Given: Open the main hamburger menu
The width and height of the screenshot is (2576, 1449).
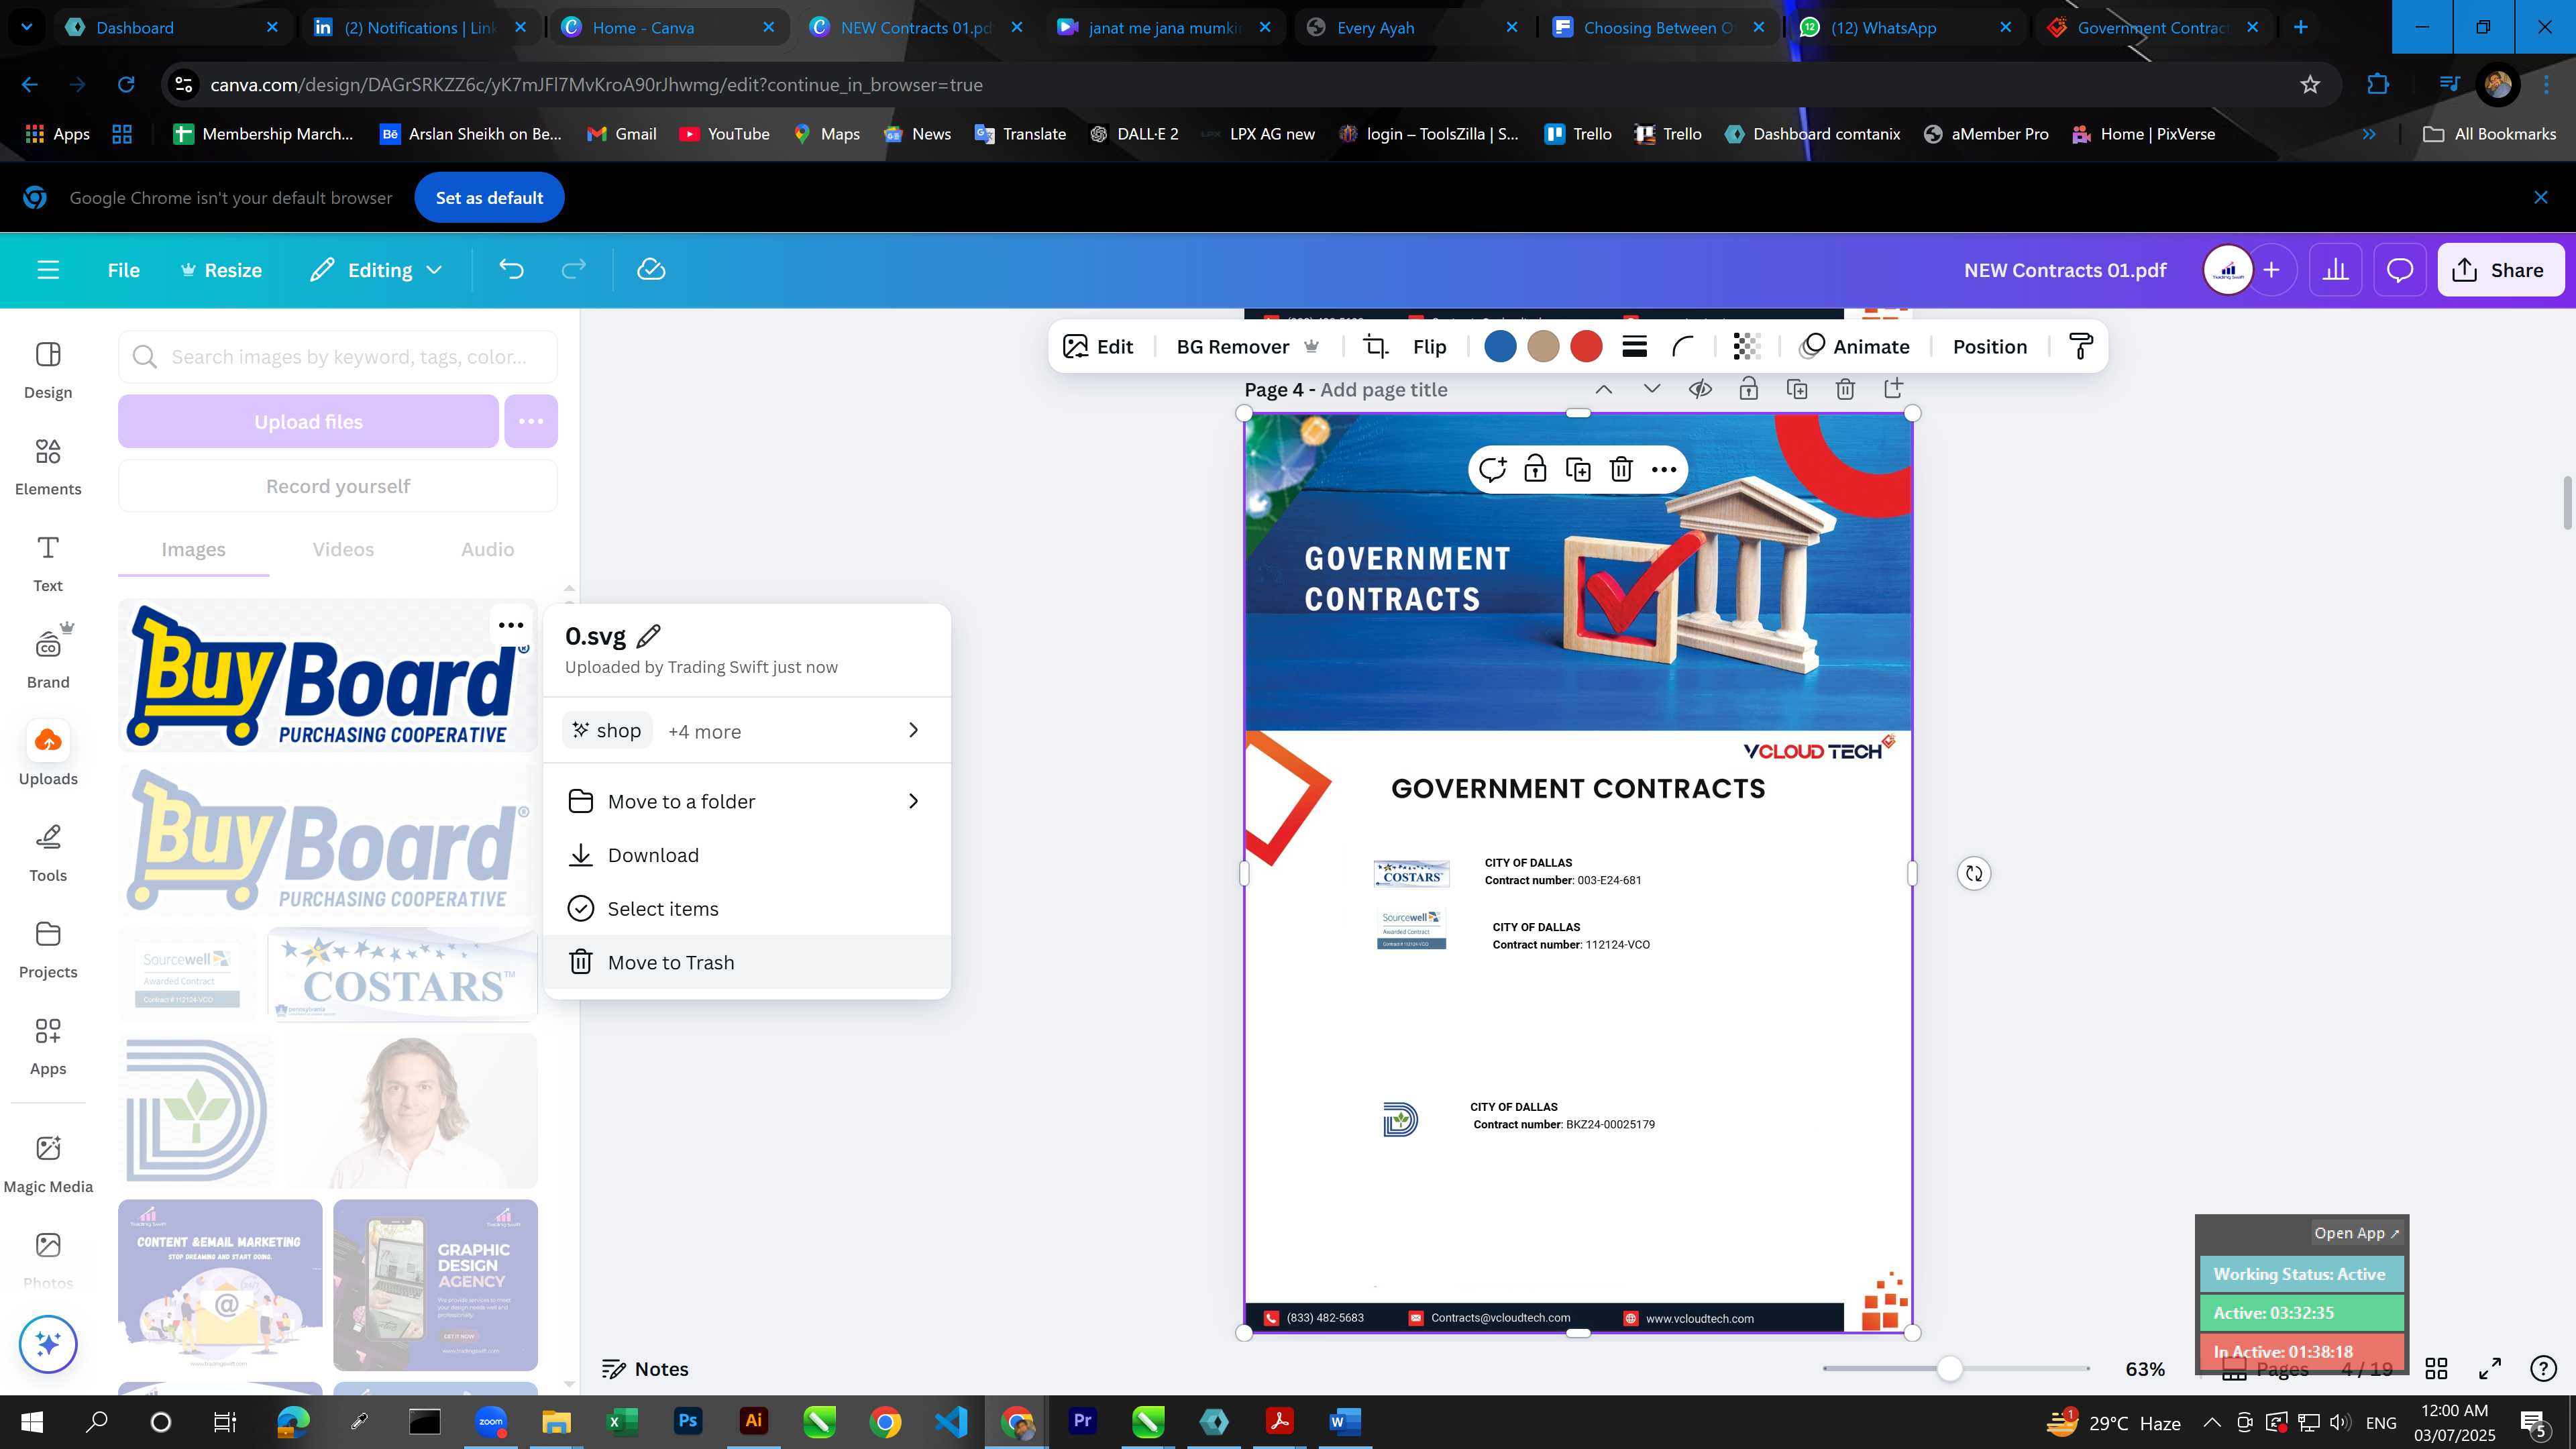Looking at the screenshot, I should 48,270.
